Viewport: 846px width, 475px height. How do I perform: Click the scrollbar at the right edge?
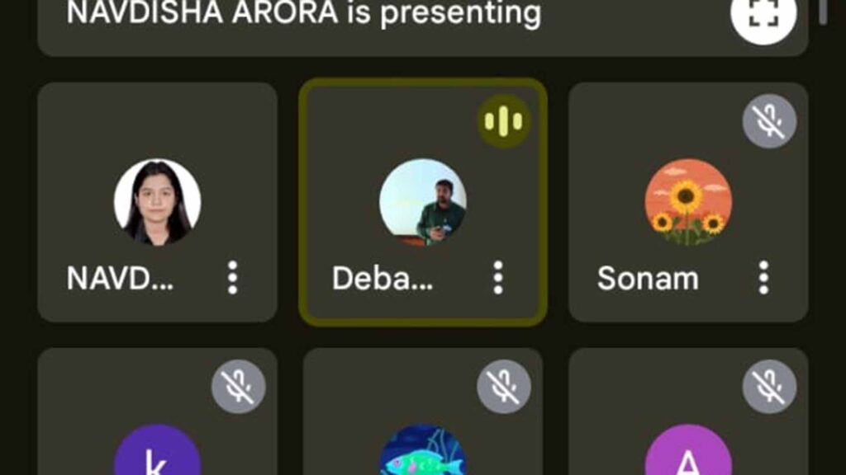(x=823, y=11)
